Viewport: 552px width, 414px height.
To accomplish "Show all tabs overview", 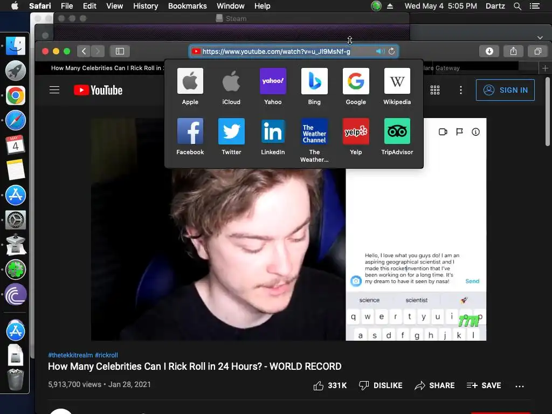I will pyautogui.click(x=537, y=51).
